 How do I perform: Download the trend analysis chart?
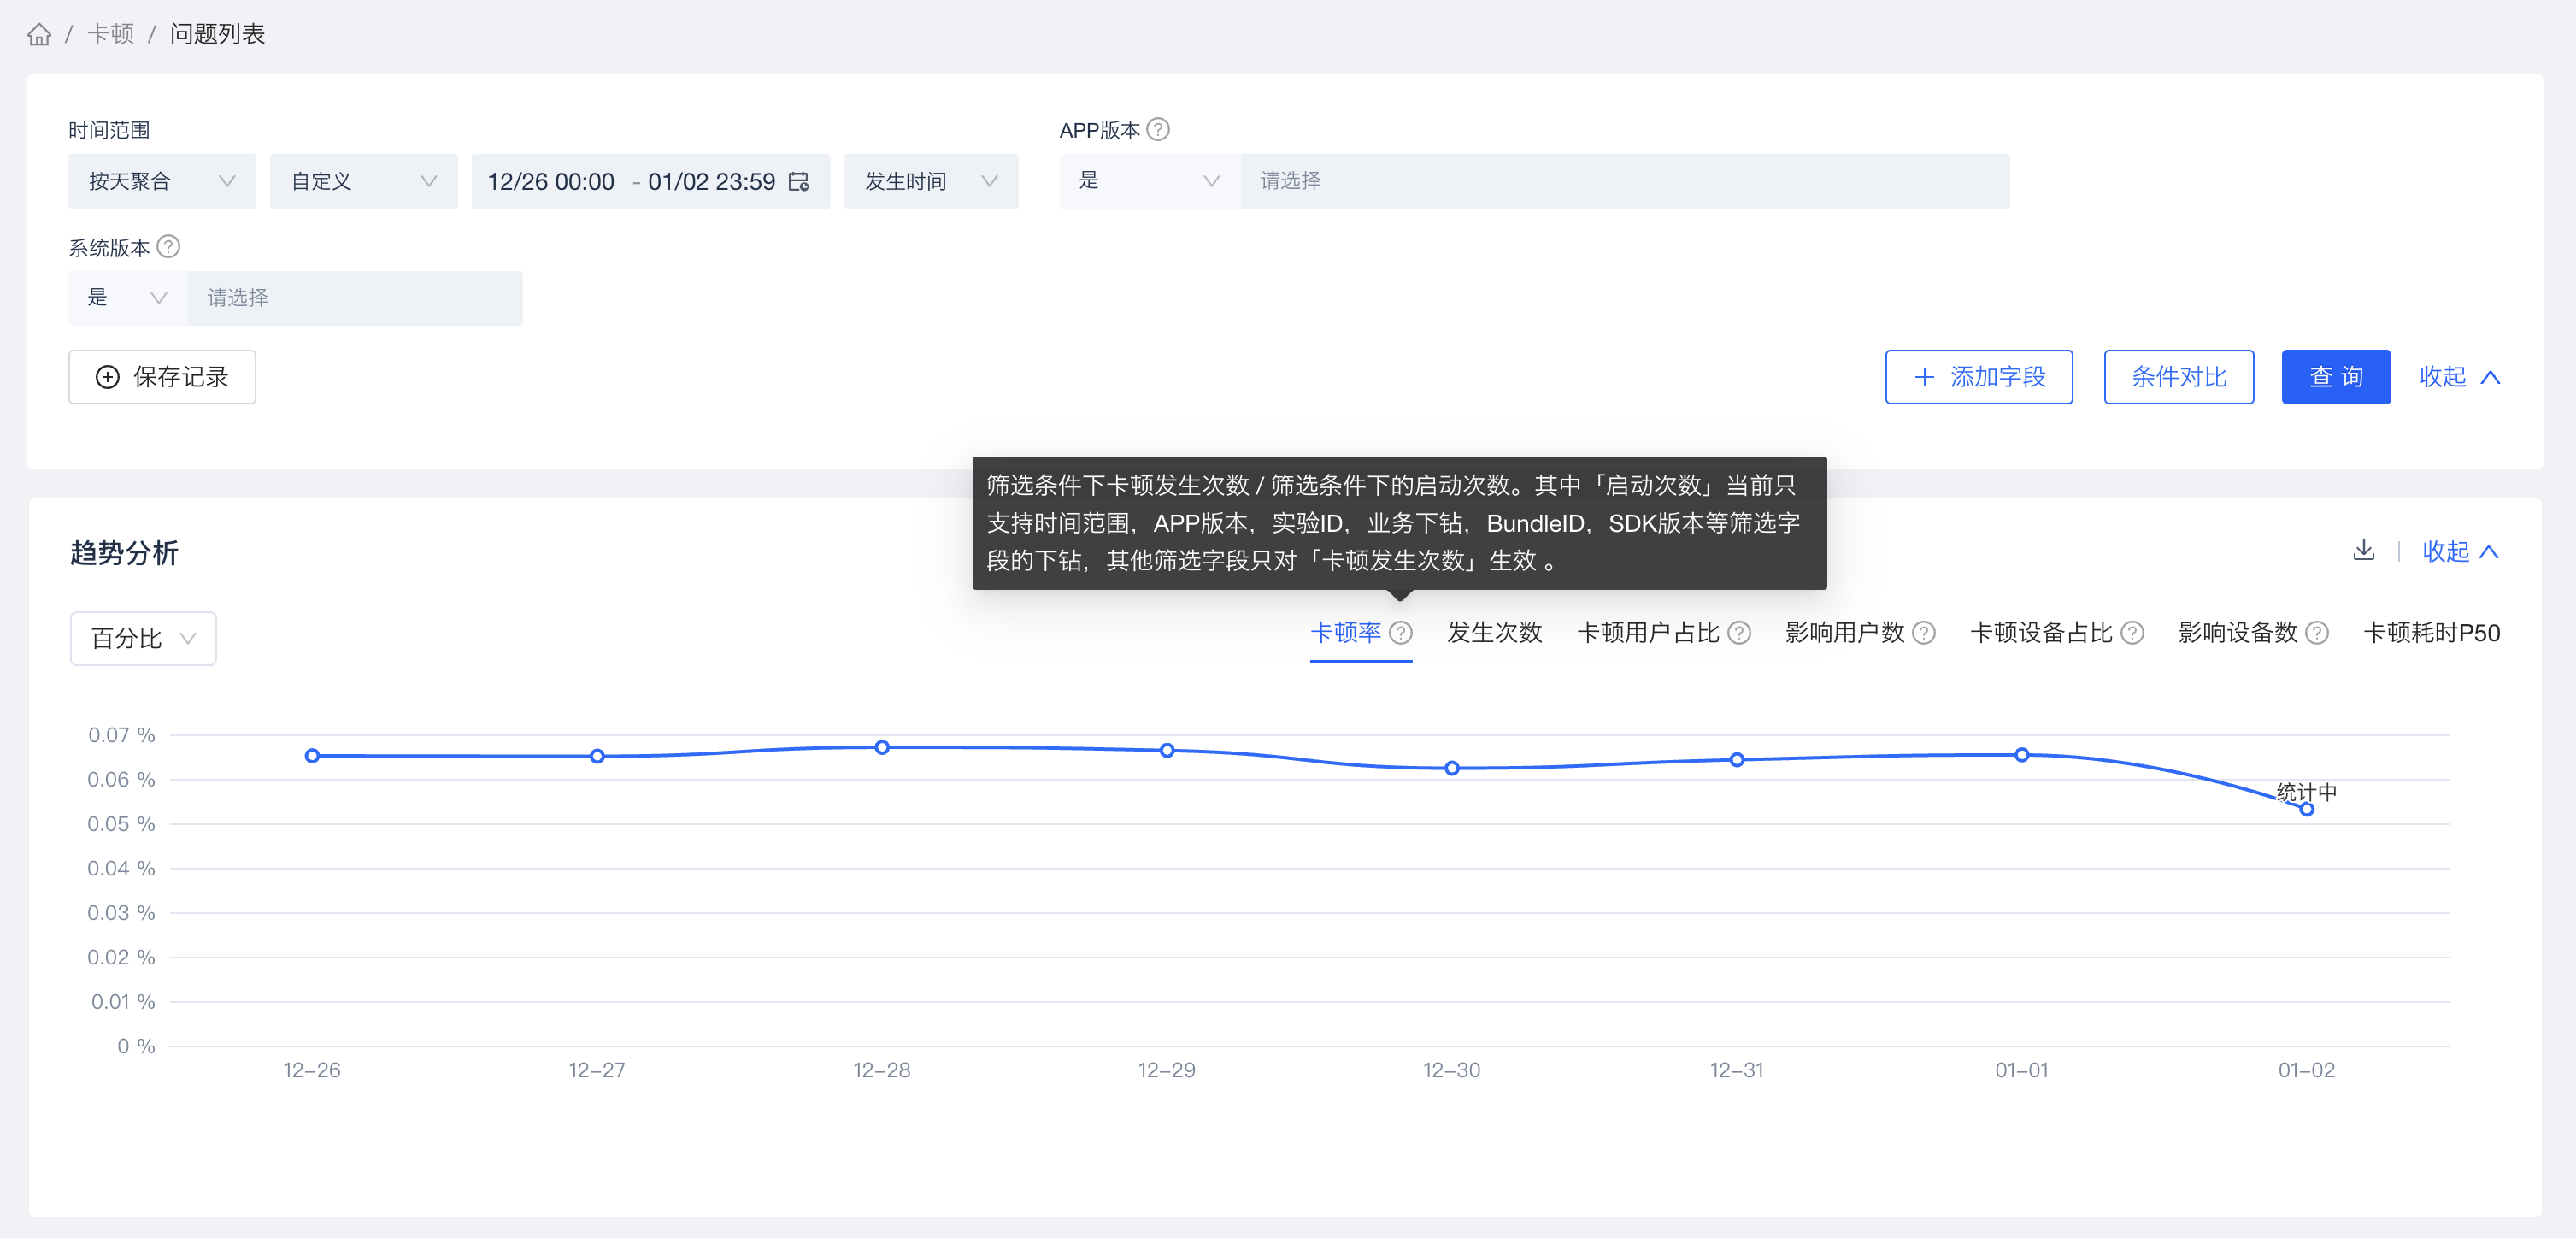2364,551
